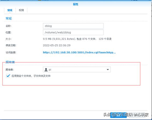
Task: Click the 名称: label
Action: click(9, 26)
